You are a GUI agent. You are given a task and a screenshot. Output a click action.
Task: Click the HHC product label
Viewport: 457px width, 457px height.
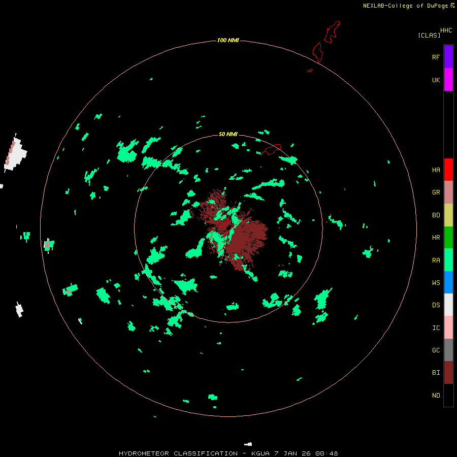pyautogui.click(x=446, y=30)
